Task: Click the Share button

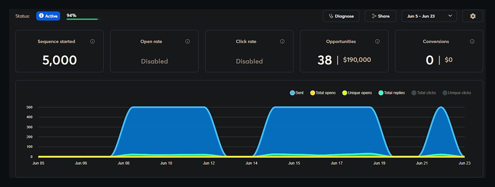Action: 381,16
